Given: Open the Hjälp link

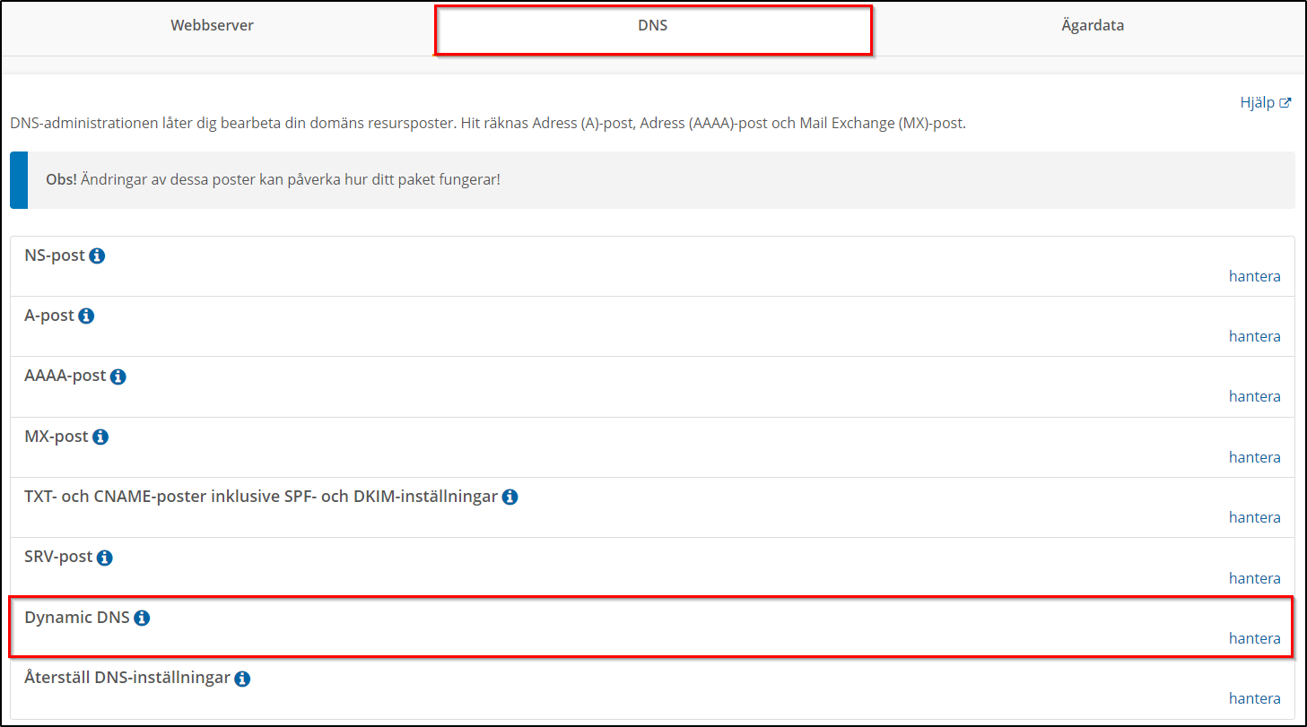Looking at the screenshot, I should click(x=1265, y=103).
